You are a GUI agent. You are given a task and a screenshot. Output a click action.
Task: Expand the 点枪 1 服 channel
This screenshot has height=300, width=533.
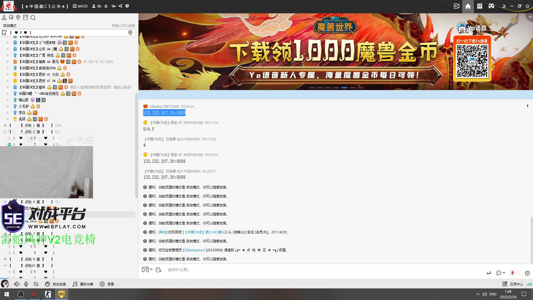point(5,125)
